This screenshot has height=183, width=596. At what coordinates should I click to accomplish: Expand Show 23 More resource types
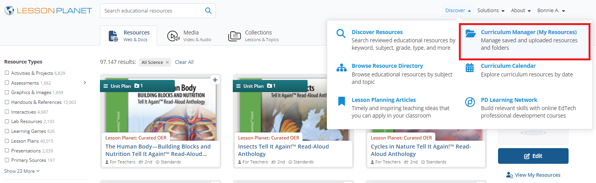22,171
